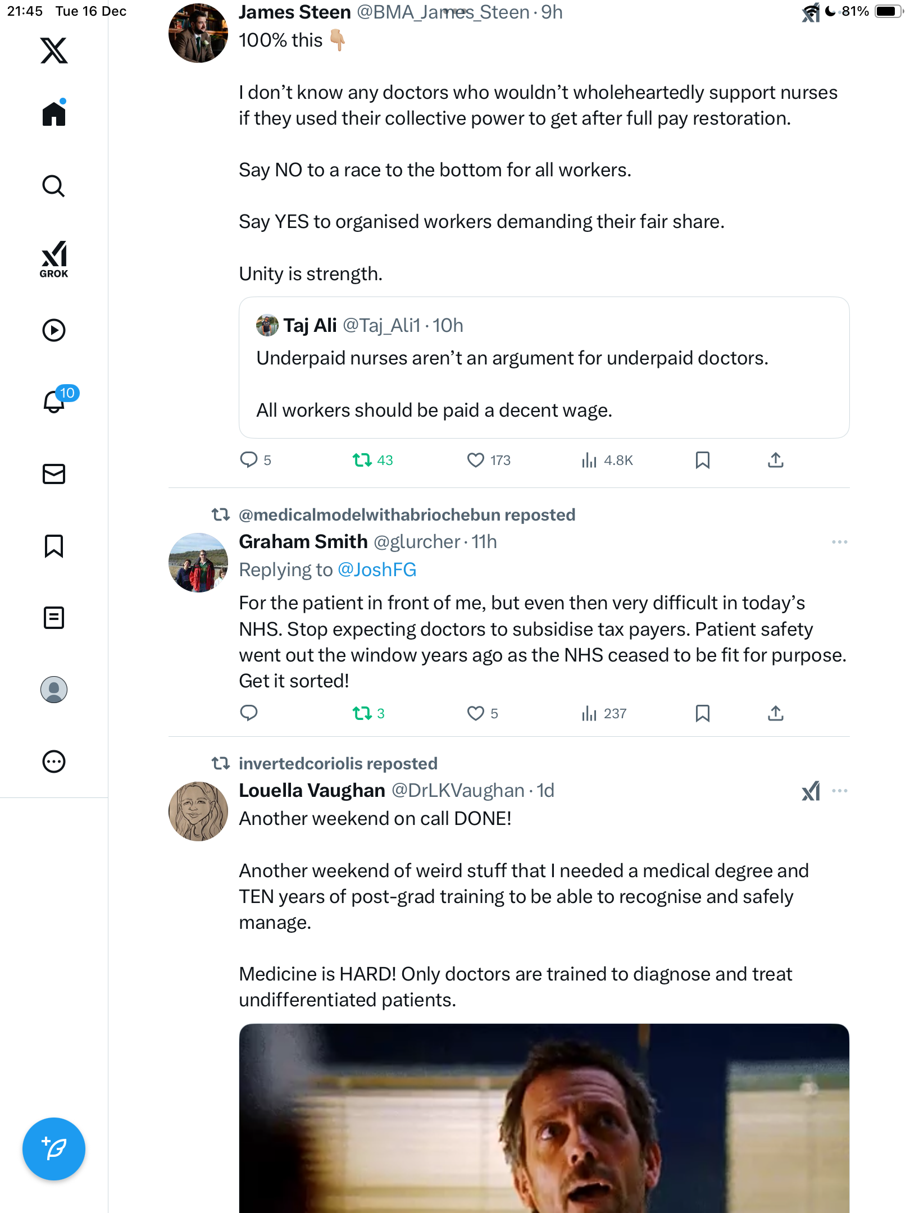Viewport: 910px width, 1213px height.
Task: Open the sidebar Bookmarks page
Action: 54,546
